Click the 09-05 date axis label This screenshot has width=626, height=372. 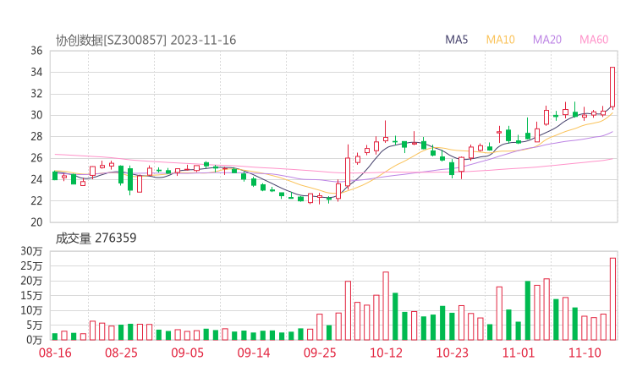tap(187, 353)
